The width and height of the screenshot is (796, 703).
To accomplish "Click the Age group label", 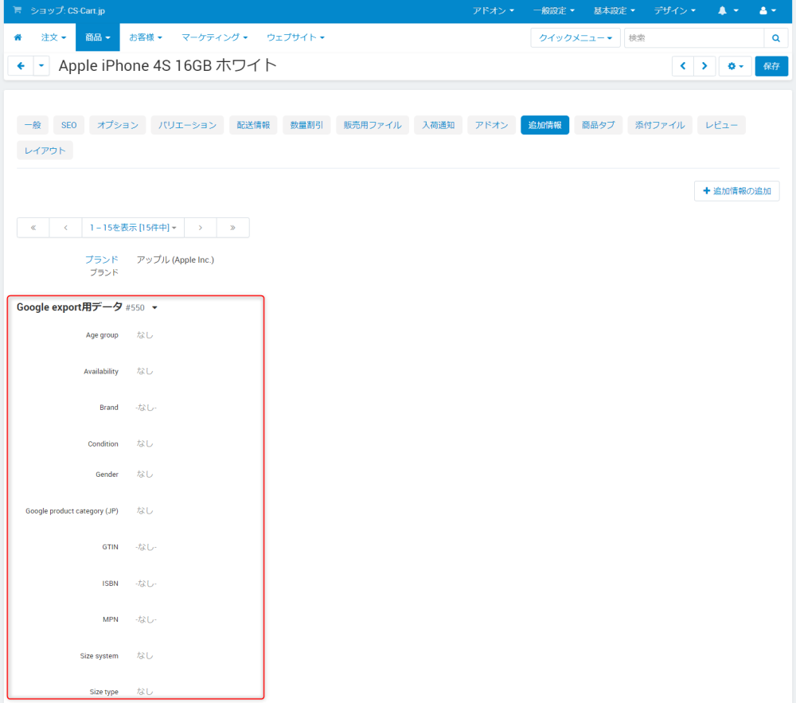I will [x=102, y=335].
